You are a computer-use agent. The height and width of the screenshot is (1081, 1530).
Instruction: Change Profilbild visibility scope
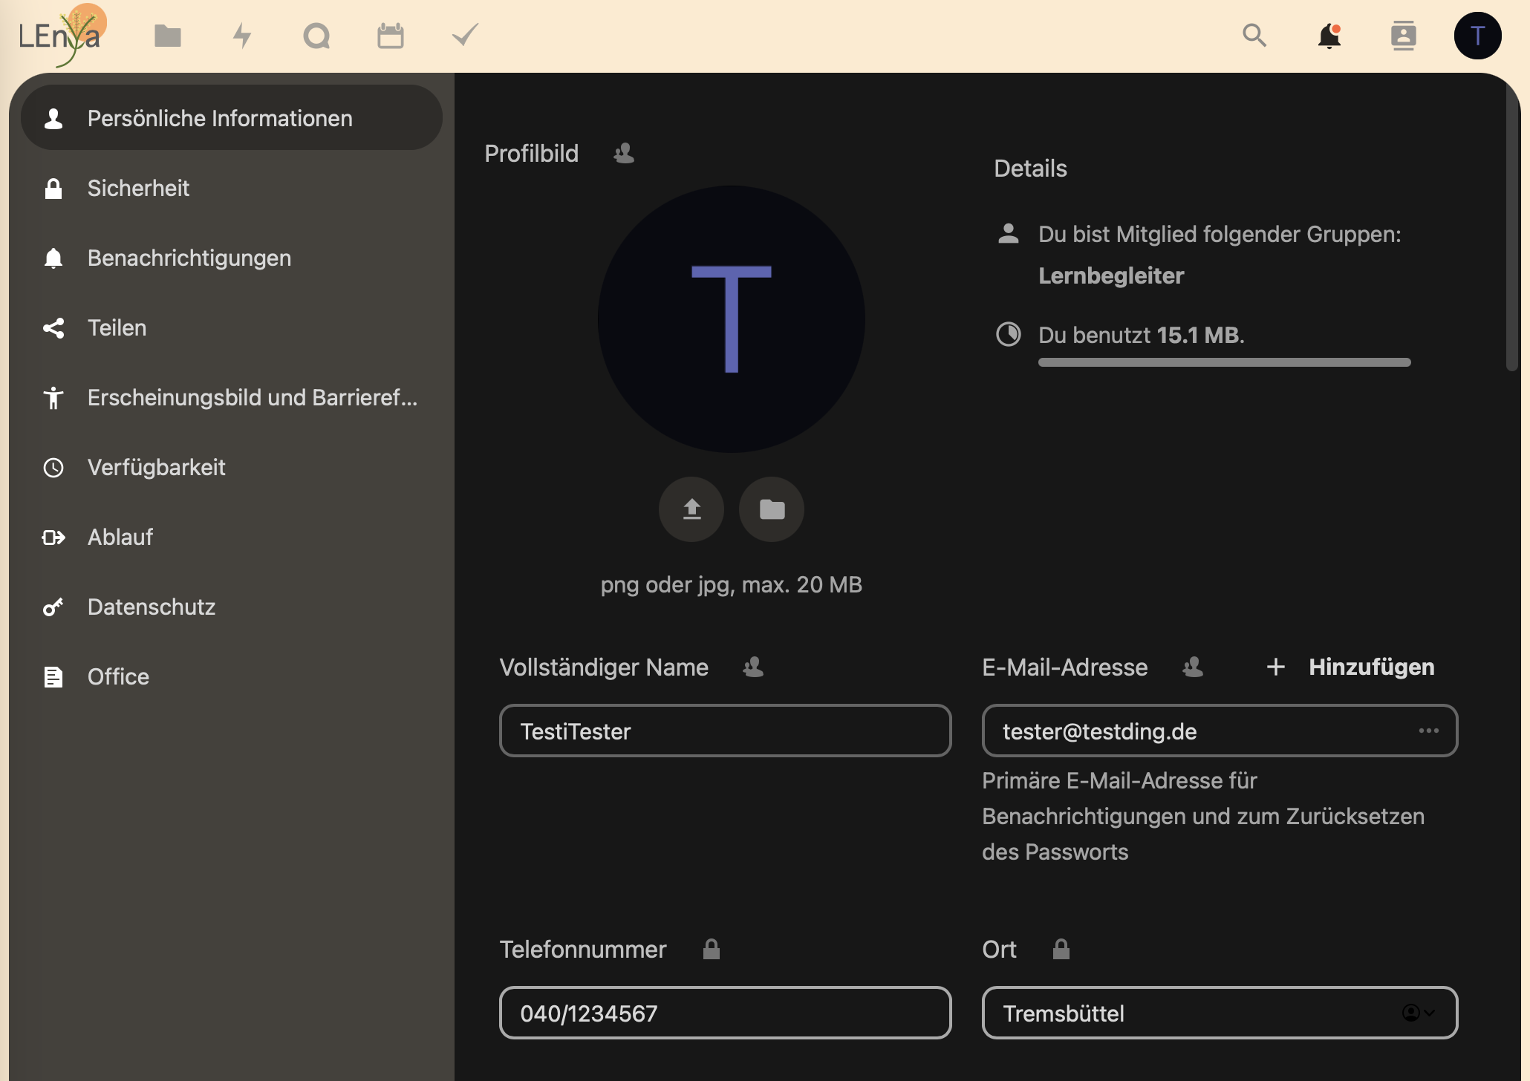pos(624,153)
